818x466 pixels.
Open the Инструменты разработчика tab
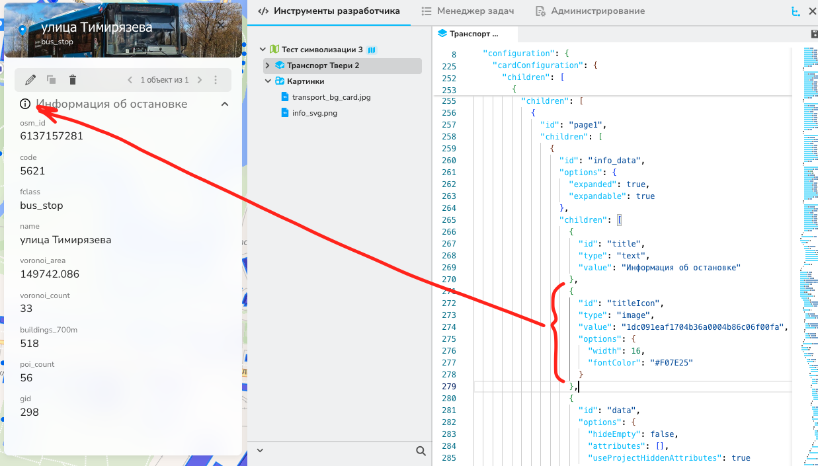329,11
